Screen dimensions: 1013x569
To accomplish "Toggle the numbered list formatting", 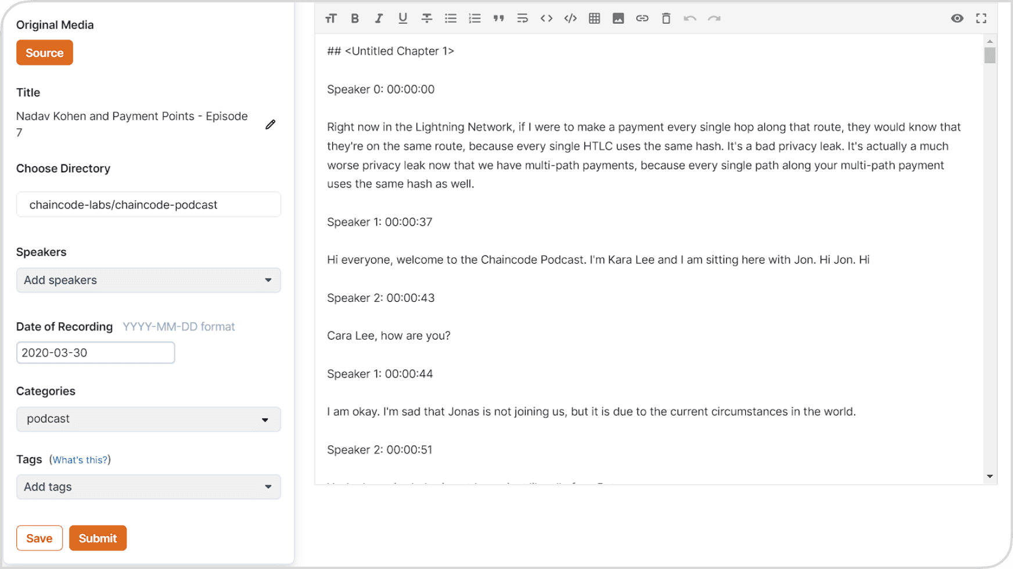I will click(x=475, y=18).
